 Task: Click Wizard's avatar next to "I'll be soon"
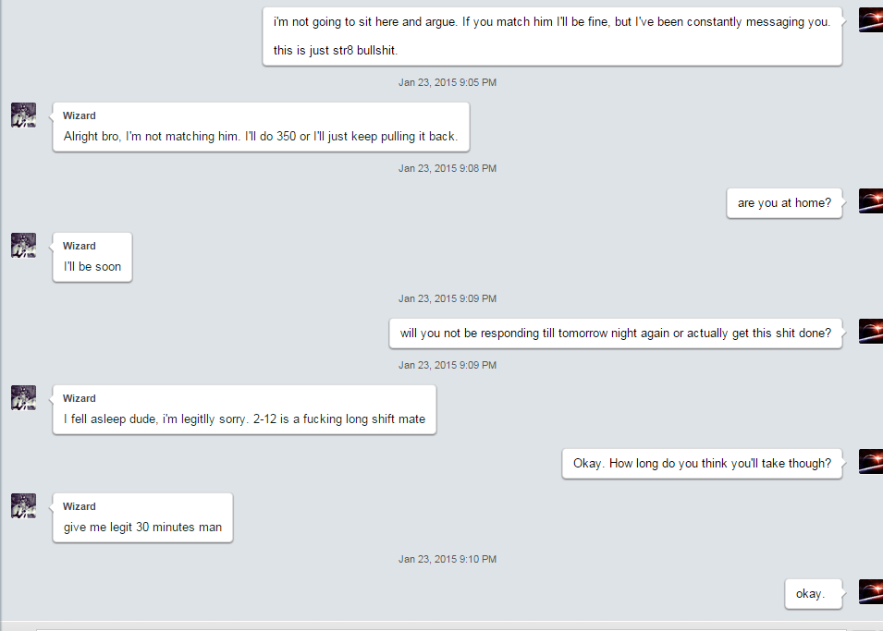pyautogui.click(x=24, y=246)
